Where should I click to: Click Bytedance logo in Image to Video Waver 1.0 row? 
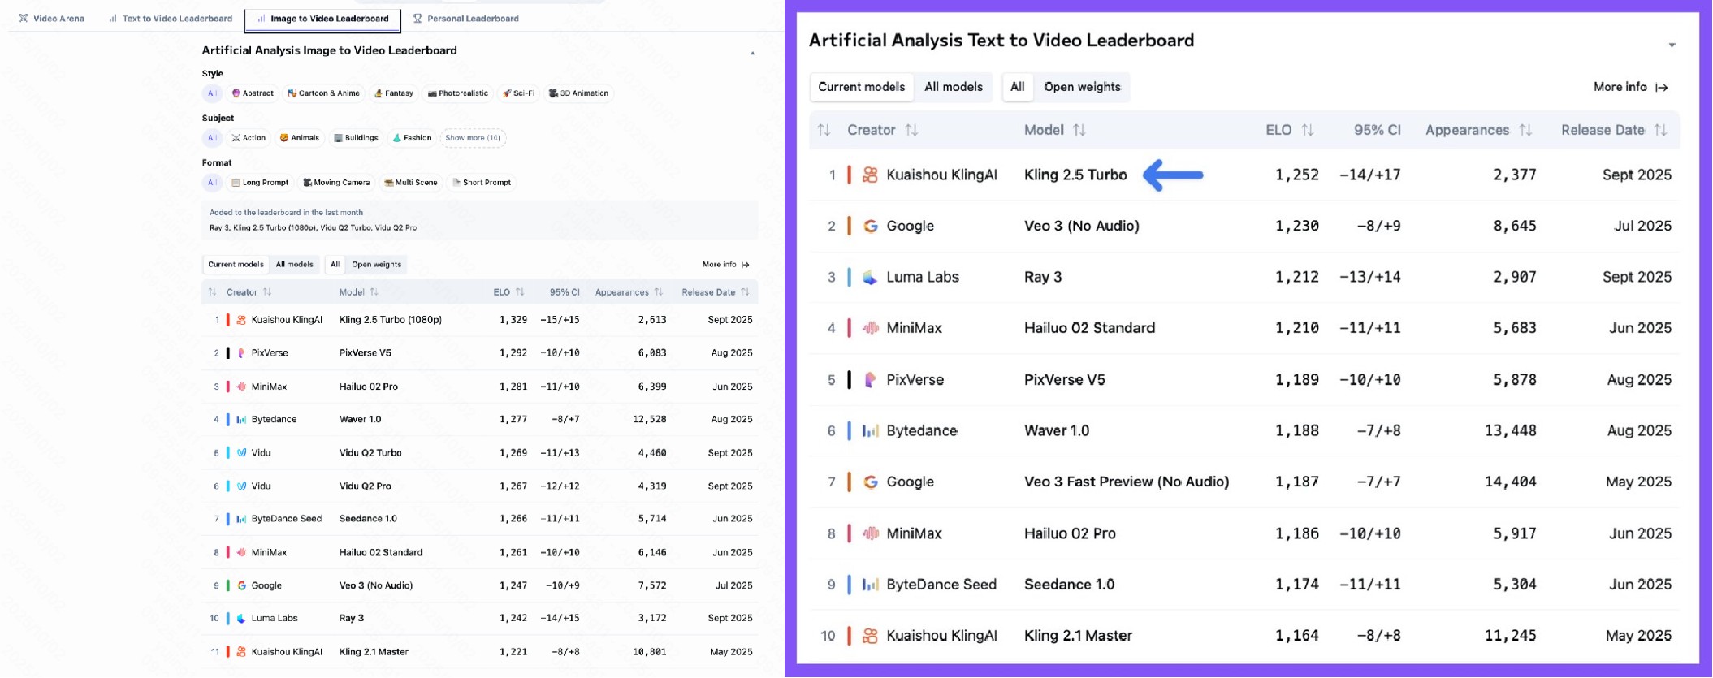tap(241, 420)
